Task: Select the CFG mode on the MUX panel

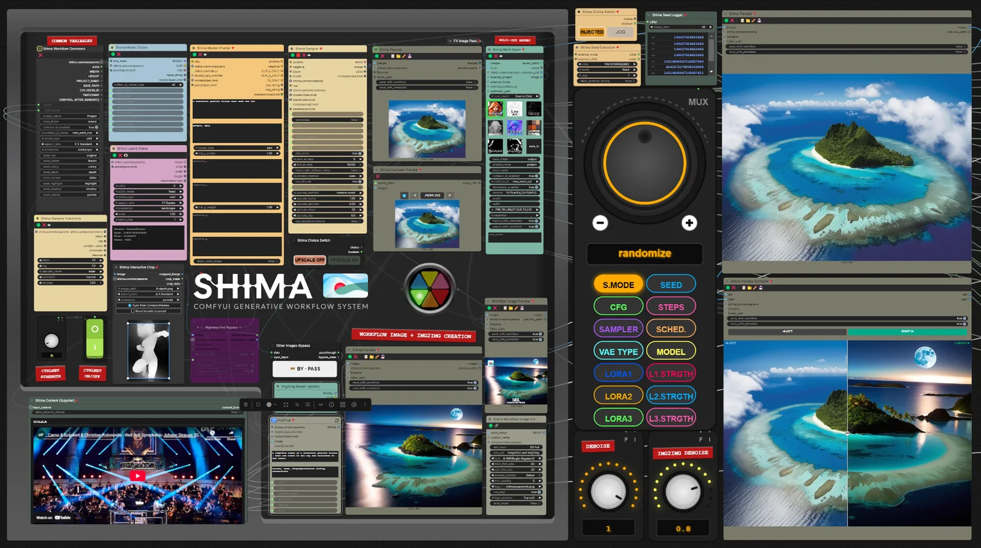Action: pyautogui.click(x=618, y=307)
